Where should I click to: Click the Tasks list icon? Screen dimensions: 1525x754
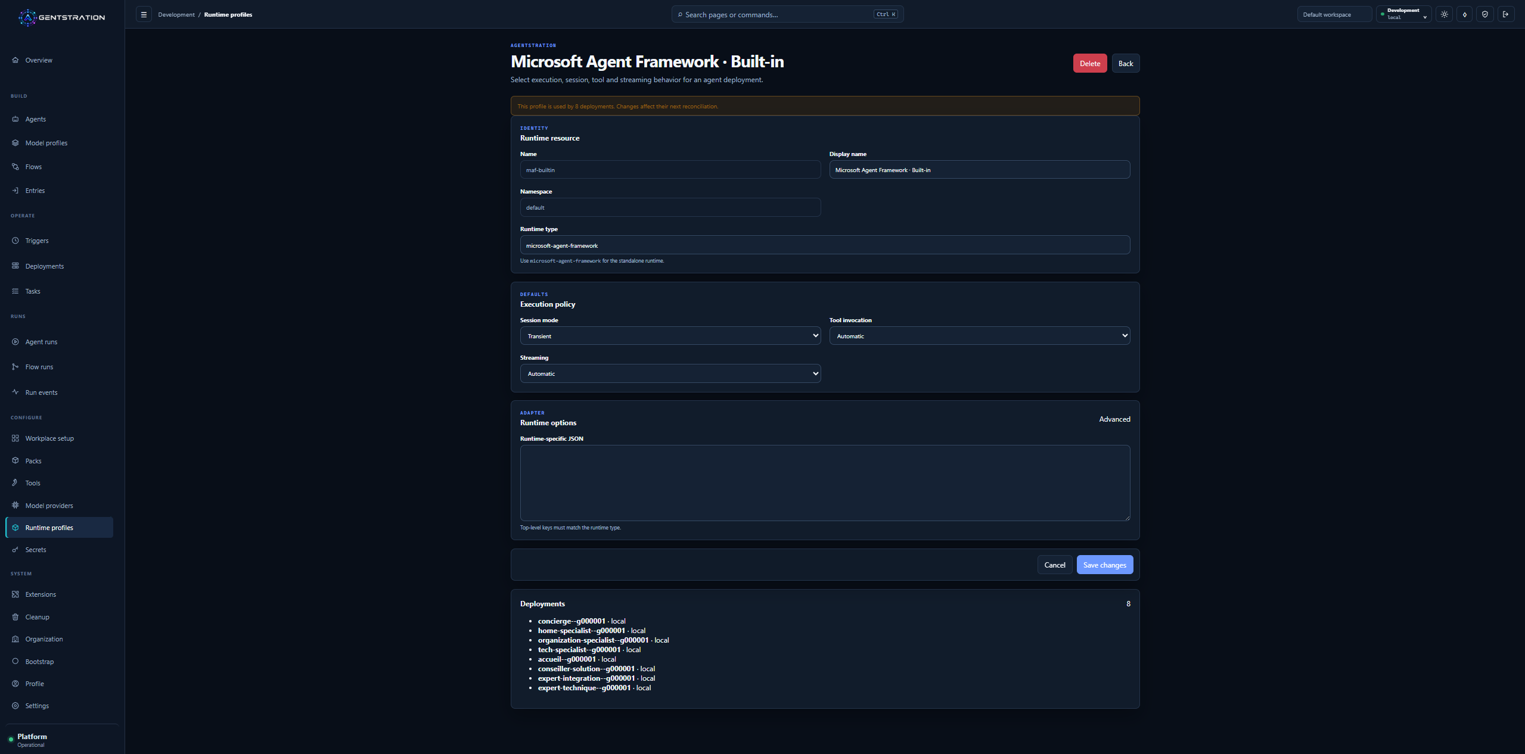coord(15,291)
